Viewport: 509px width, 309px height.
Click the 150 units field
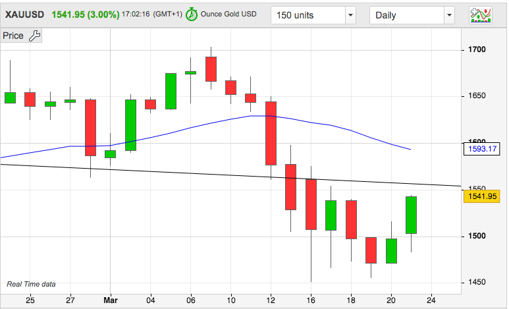pyautogui.click(x=308, y=15)
